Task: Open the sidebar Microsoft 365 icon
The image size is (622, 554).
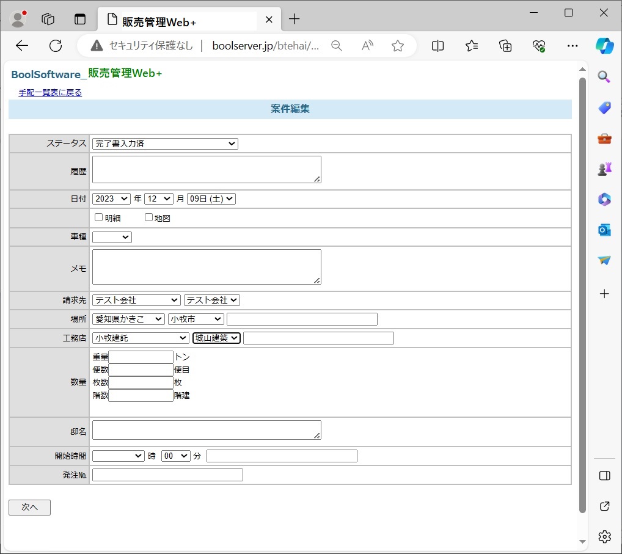Action: pos(604,199)
